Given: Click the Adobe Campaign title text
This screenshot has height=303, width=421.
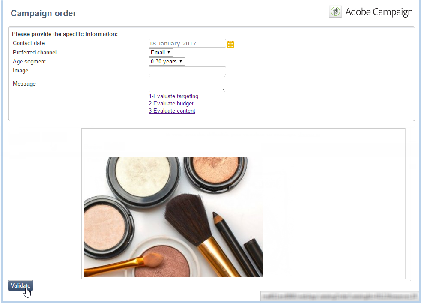Looking at the screenshot, I should (379, 12).
